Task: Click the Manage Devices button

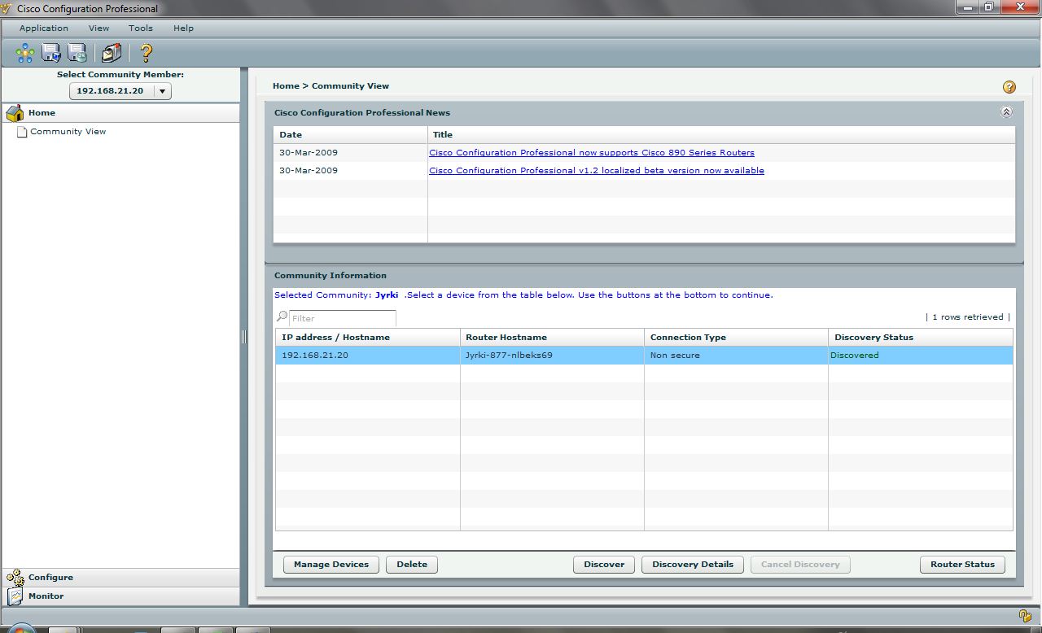Action: click(331, 565)
